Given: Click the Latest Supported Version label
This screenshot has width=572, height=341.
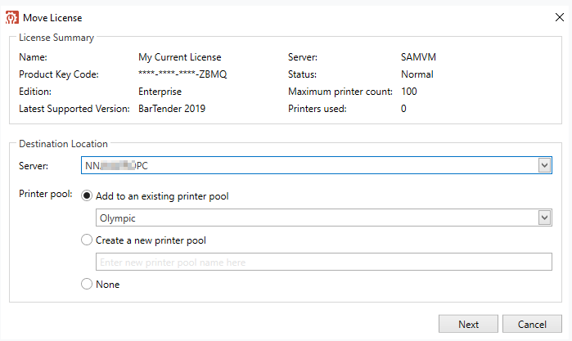Looking at the screenshot, I should 74,109.
